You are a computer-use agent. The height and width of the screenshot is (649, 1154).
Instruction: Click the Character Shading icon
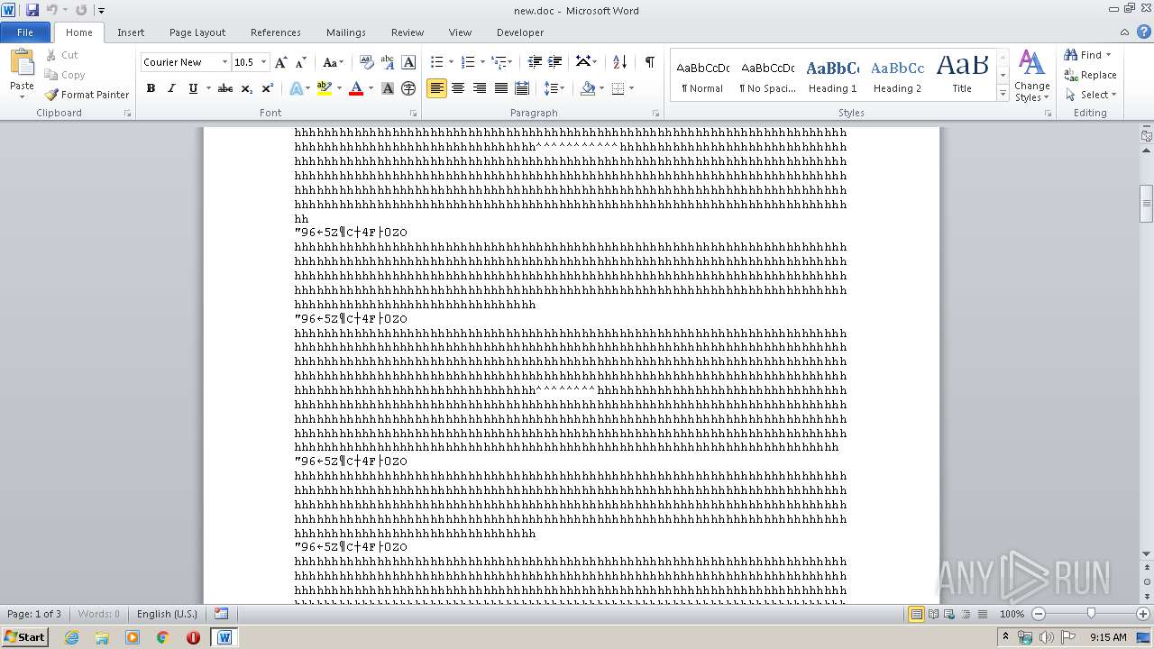click(x=388, y=88)
